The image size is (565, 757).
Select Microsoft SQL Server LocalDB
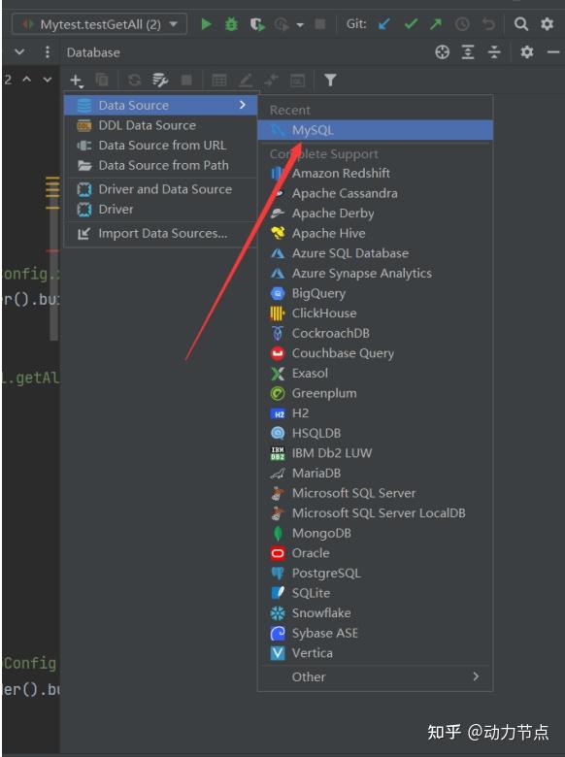pos(376,512)
